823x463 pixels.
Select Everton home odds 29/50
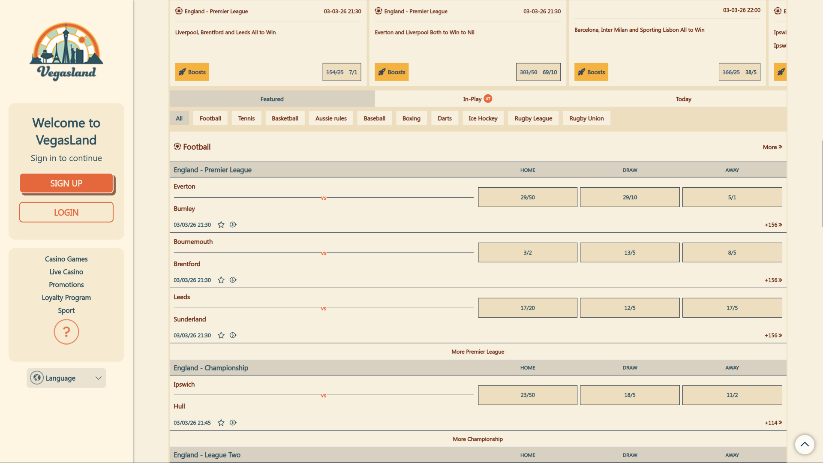527,197
